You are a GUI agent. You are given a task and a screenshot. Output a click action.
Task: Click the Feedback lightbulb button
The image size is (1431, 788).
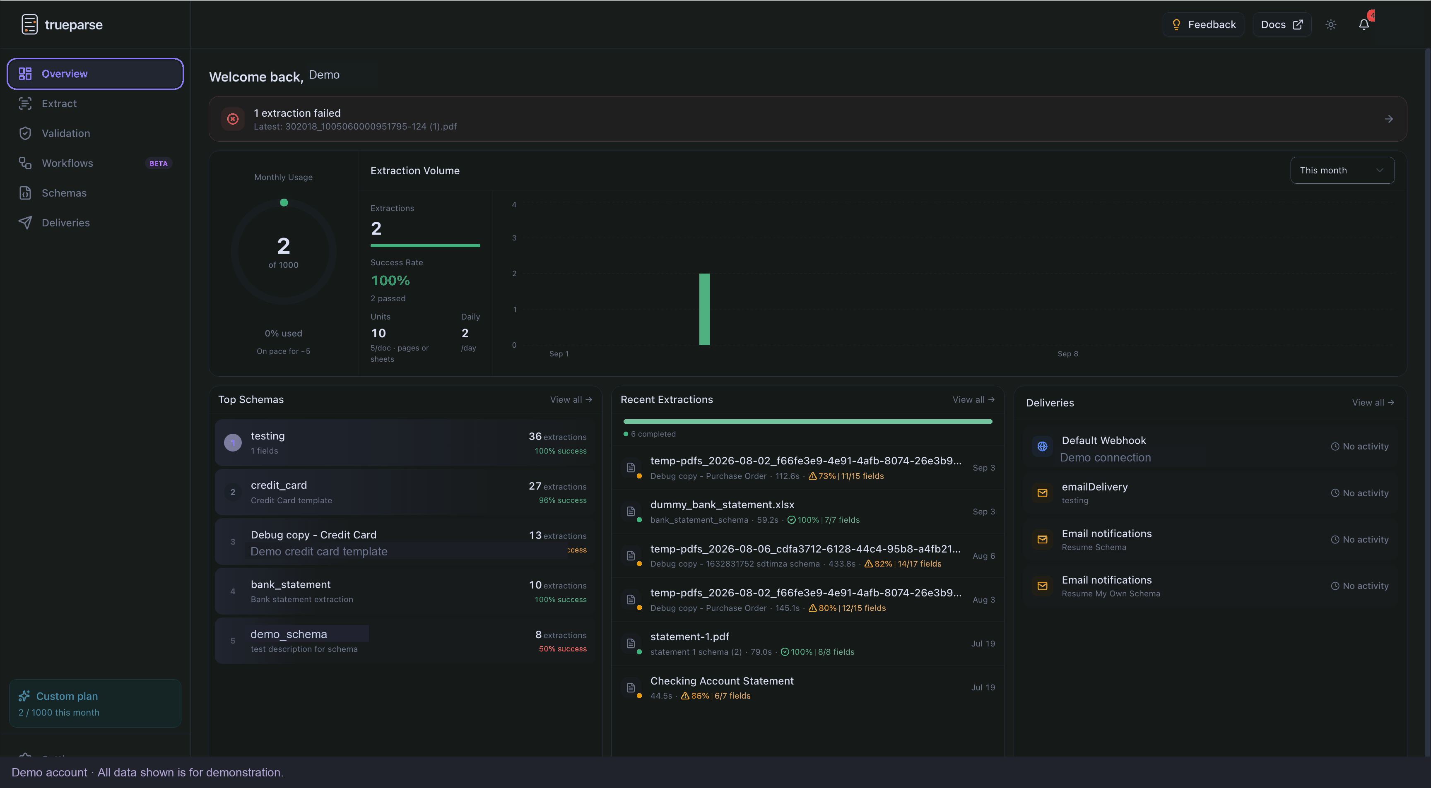[1203, 24]
